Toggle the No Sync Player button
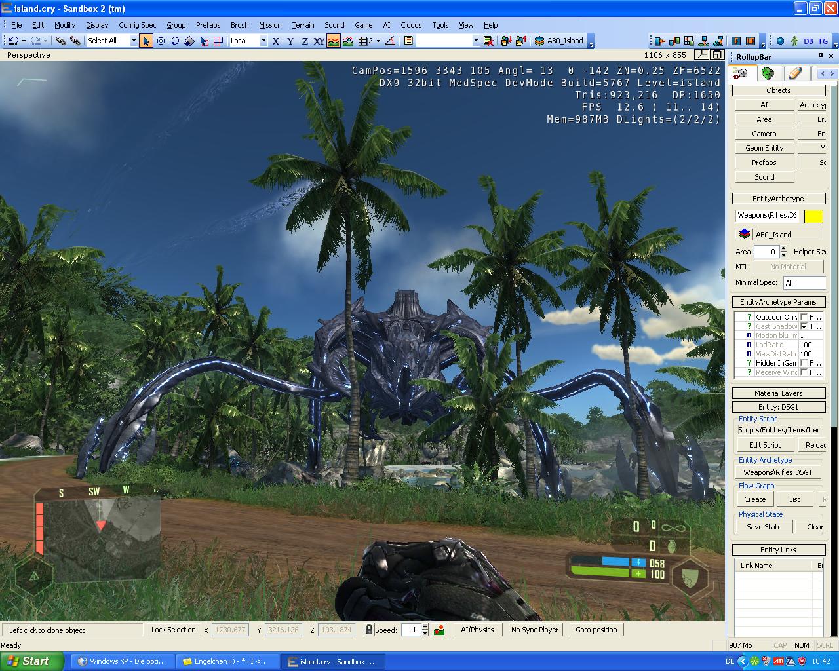The height and width of the screenshot is (671, 839). [x=534, y=630]
